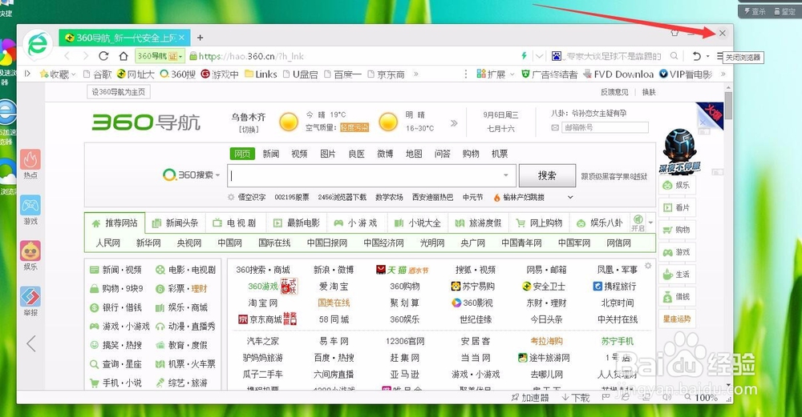This screenshot has width=802, height=417.
Task: Click the speaker mute icon in status bar
Action: coord(666,396)
